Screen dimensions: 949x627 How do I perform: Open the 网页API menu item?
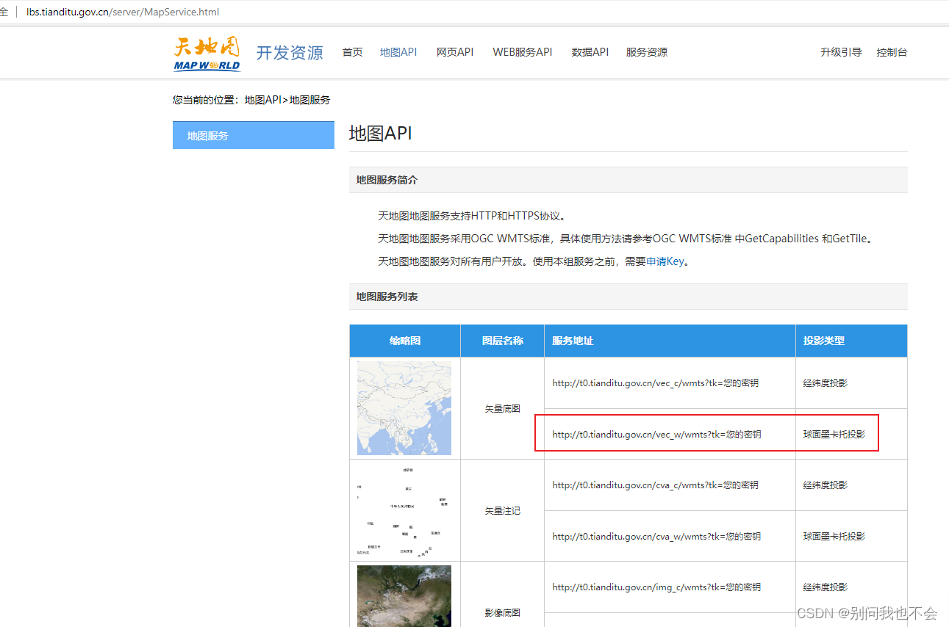(455, 52)
